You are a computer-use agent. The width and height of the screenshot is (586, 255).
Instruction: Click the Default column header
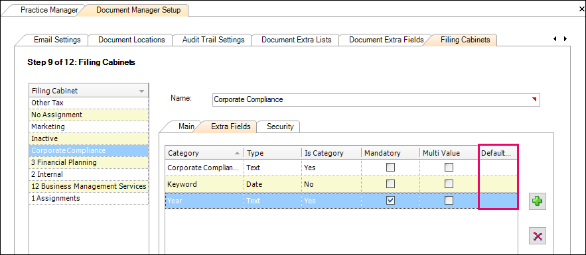[498, 153]
